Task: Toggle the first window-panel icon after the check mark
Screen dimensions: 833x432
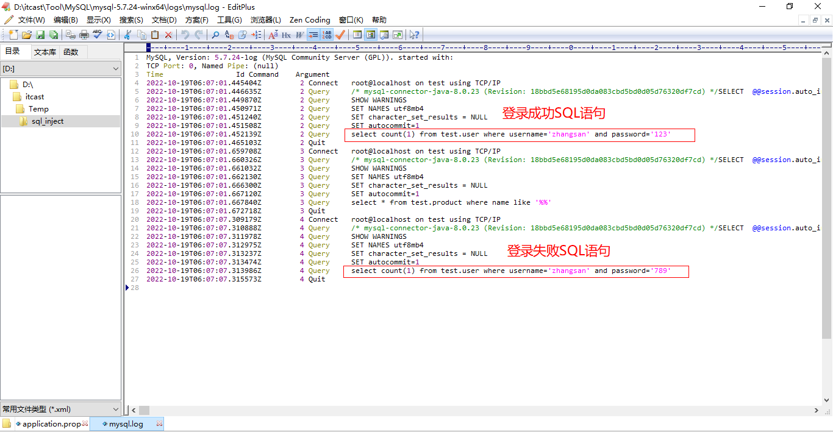Action: pyautogui.click(x=357, y=35)
